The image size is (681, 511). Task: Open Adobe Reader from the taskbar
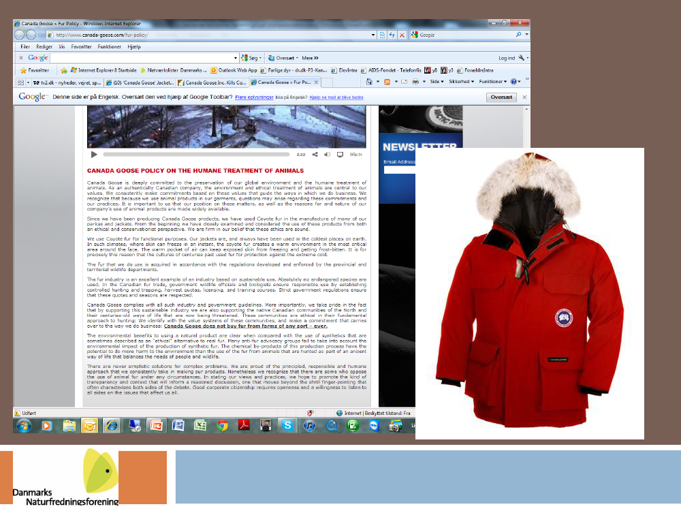(x=244, y=426)
